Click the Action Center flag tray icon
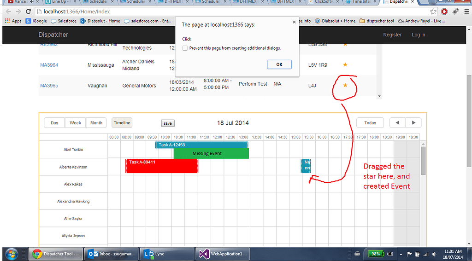This screenshot has width=472, height=261. click(x=409, y=254)
